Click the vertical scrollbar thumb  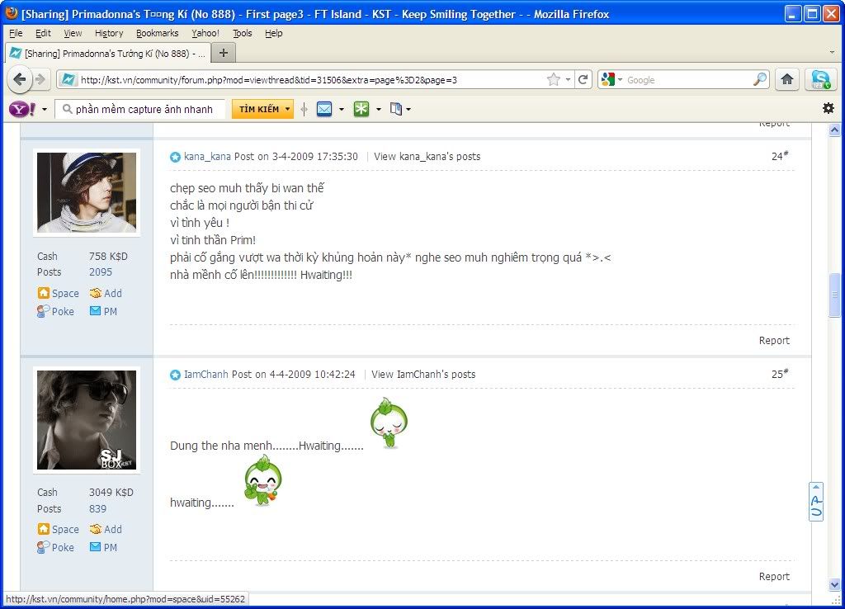(835, 295)
